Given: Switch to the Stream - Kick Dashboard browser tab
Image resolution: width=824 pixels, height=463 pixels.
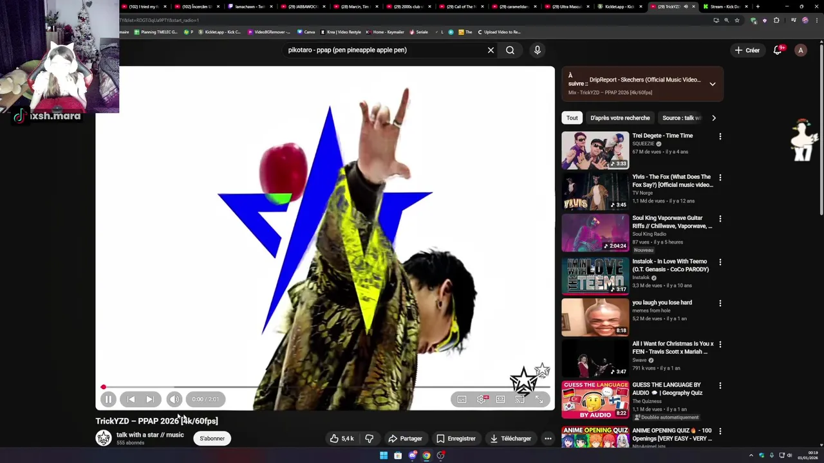Looking at the screenshot, I should [x=725, y=6].
